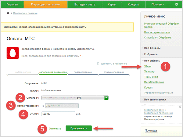Click the подтверждение step
This screenshot has width=183, height=137.
83,72
